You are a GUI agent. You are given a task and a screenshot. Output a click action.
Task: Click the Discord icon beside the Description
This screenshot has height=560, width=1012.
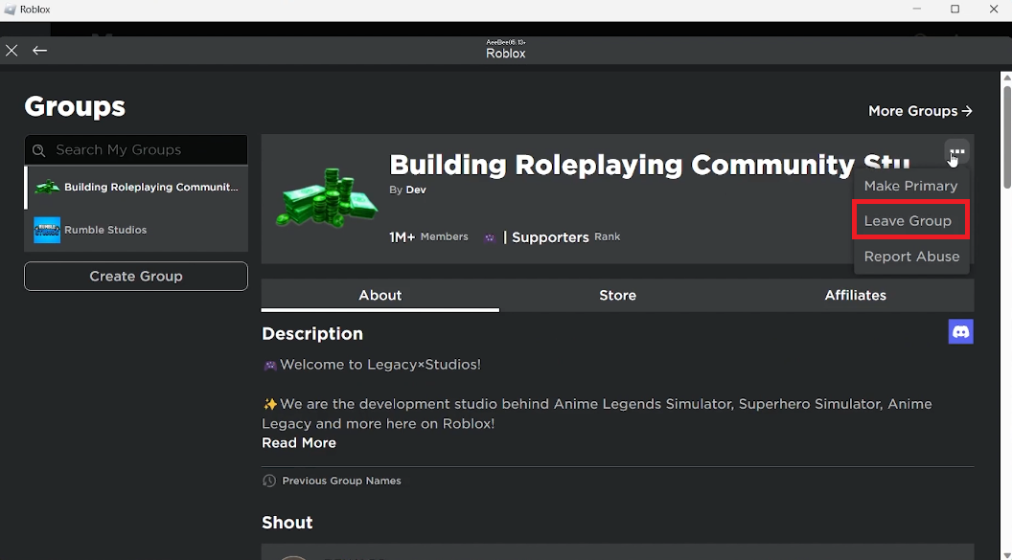[x=960, y=331]
